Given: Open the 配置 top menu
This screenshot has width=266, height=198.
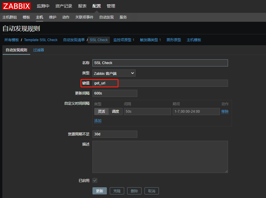Looking at the screenshot, I should (x=97, y=6).
